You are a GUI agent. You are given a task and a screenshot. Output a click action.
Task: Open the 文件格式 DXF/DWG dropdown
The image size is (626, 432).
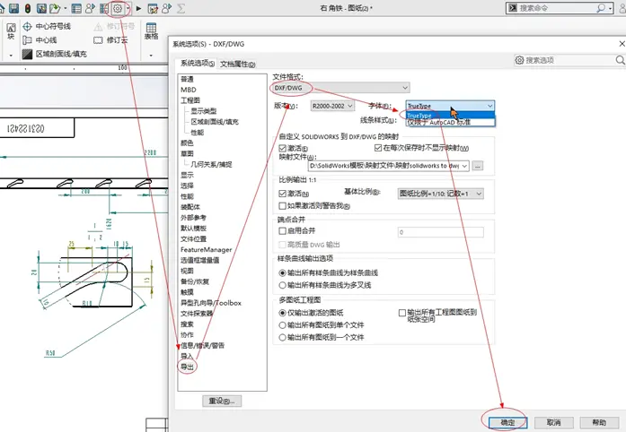coord(341,88)
